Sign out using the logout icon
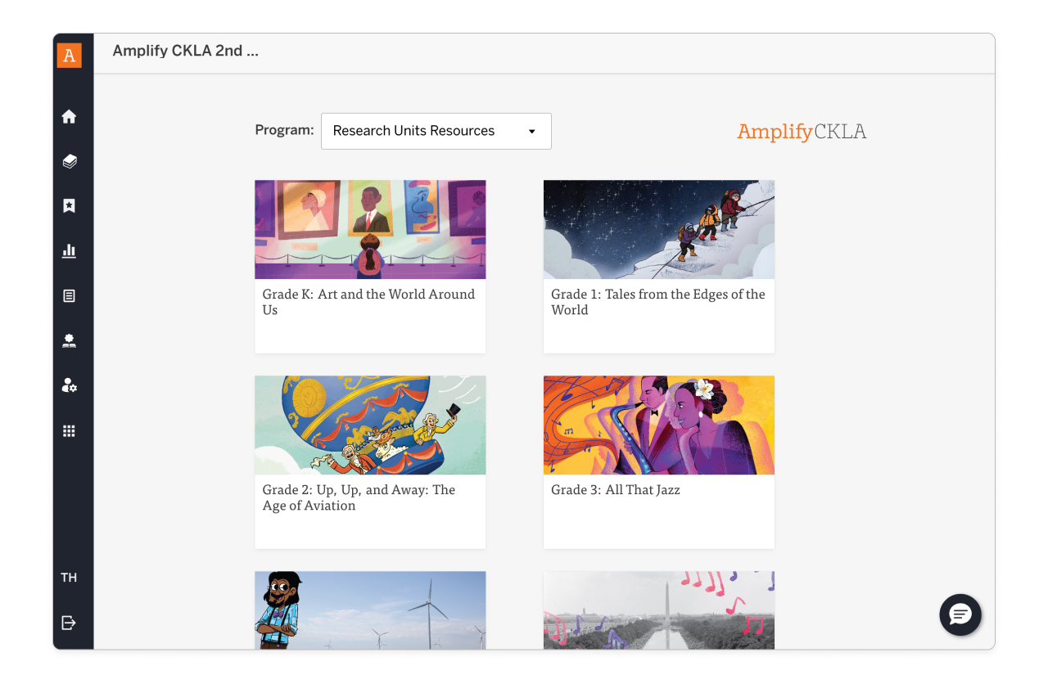 coord(70,622)
